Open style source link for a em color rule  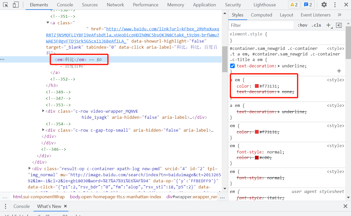[x=336, y=80]
